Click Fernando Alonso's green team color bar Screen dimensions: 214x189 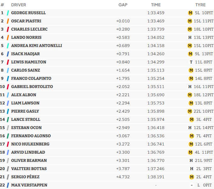coord(8,136)
